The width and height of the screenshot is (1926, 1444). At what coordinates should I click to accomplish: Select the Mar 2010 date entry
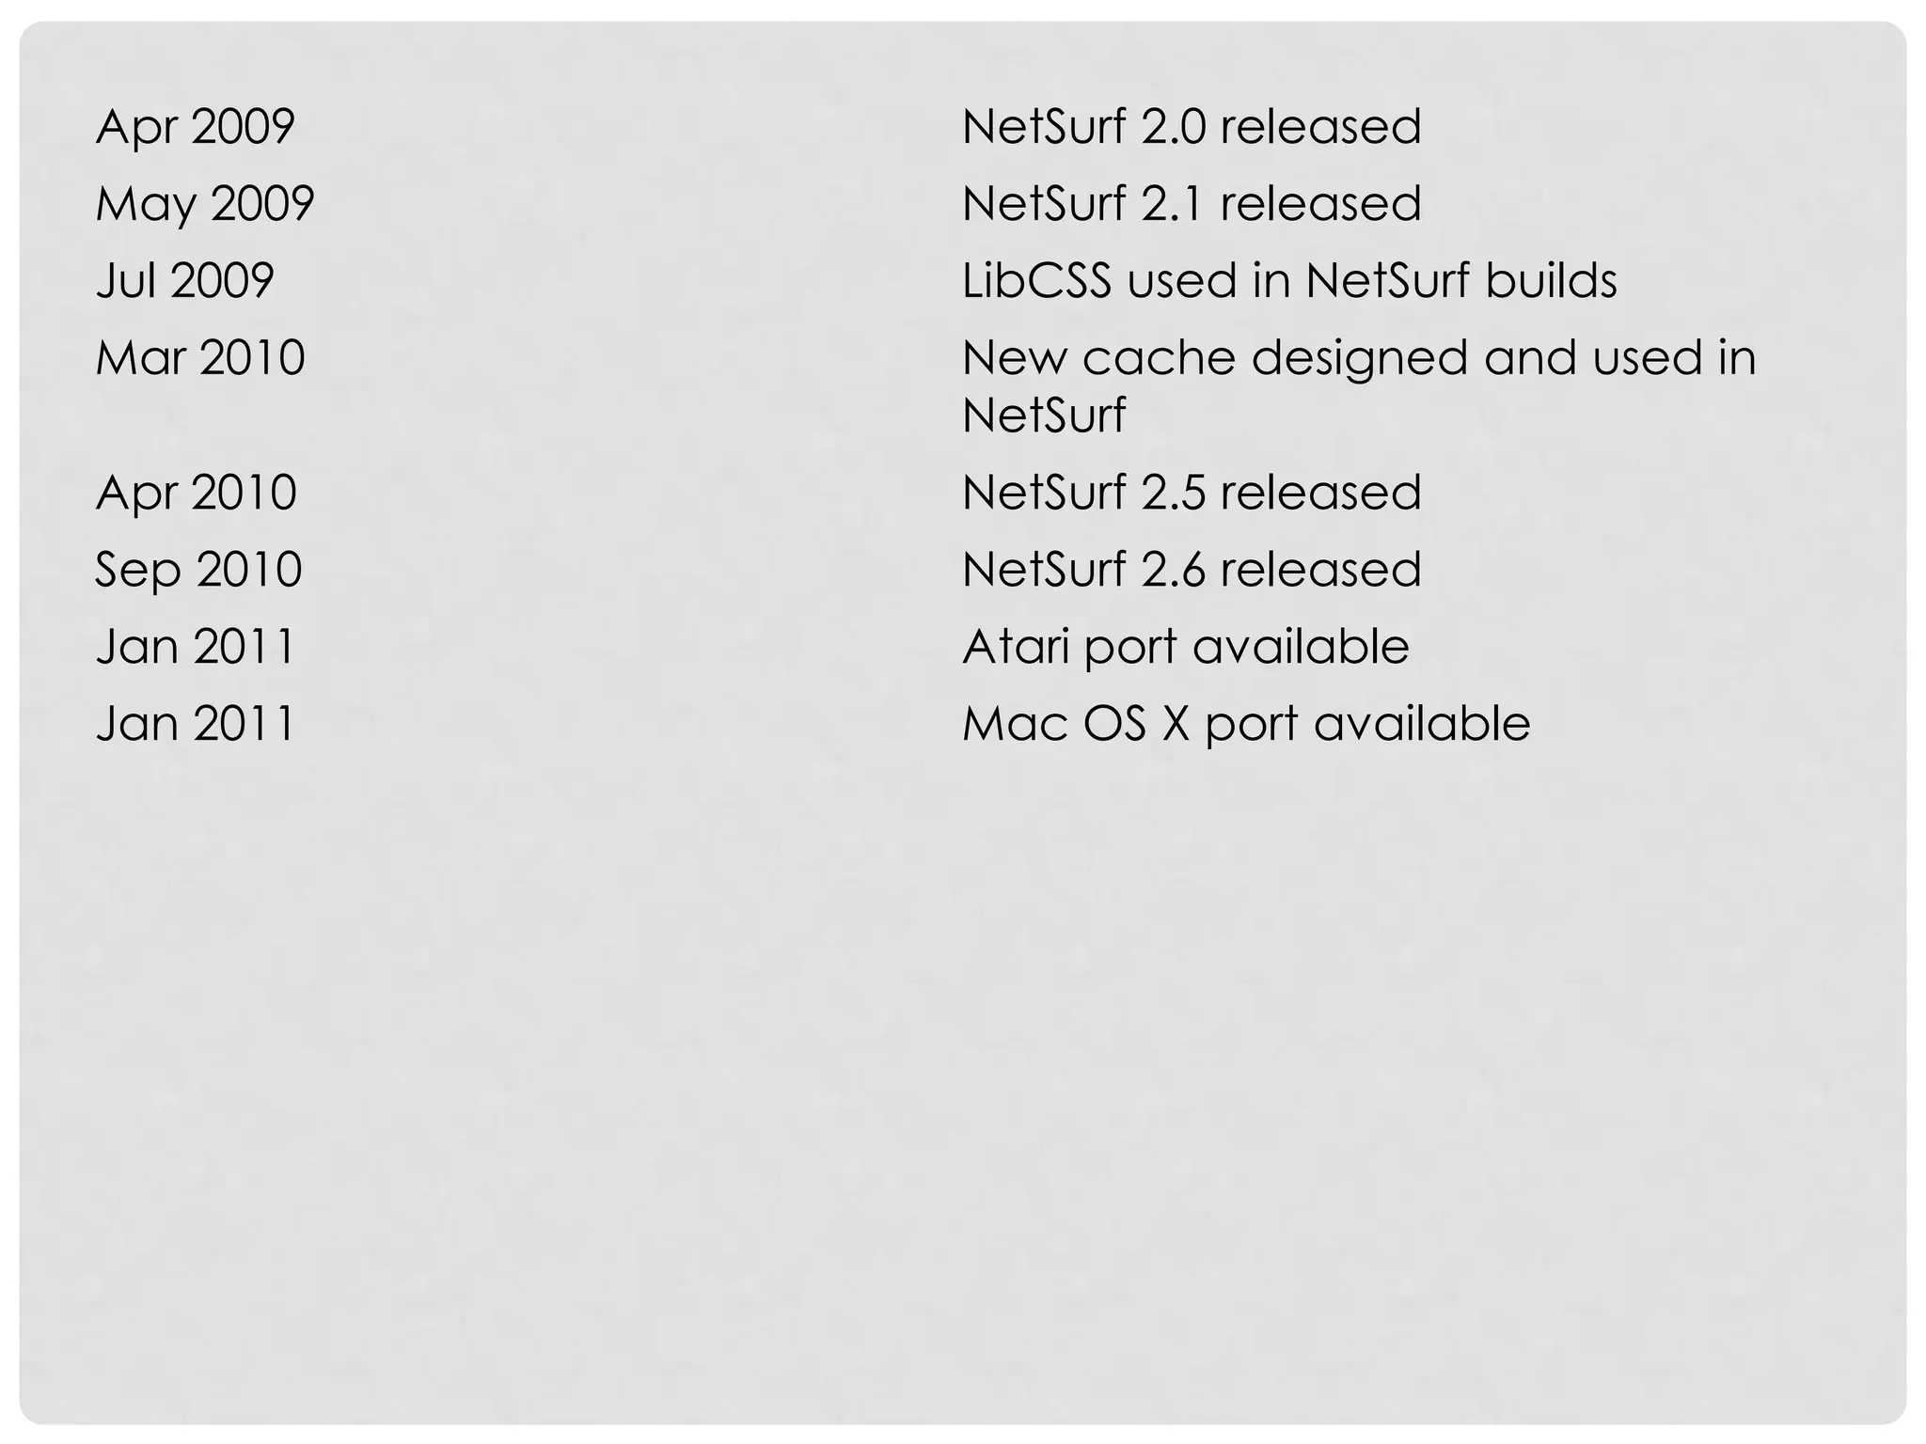(x=200, y=358)
